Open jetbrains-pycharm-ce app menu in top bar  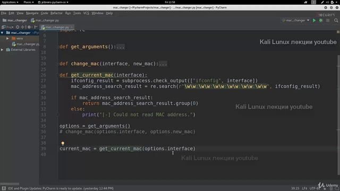[53, 2]
